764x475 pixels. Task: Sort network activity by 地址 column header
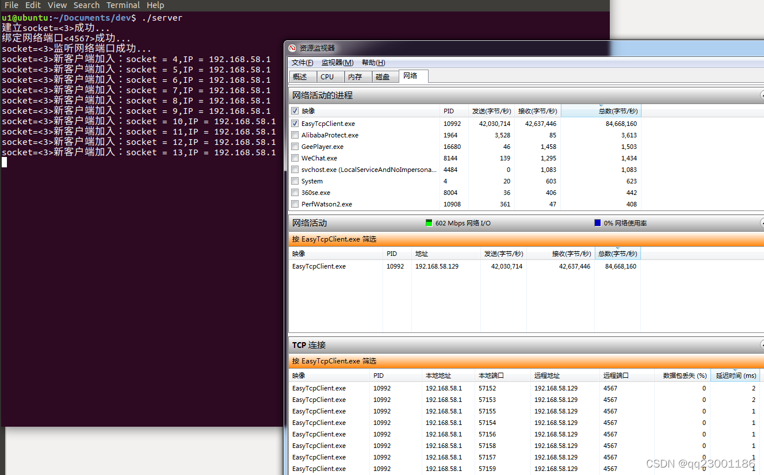(x=446, y=254)
